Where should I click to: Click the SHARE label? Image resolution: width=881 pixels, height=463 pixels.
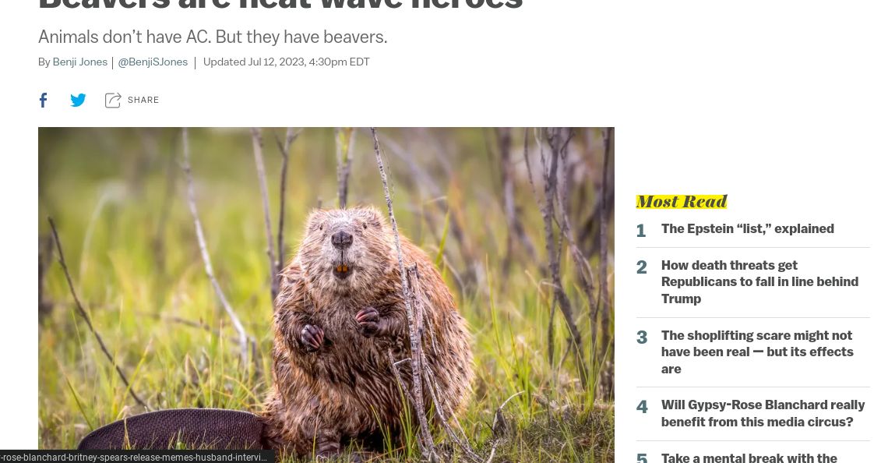point(143,100)
